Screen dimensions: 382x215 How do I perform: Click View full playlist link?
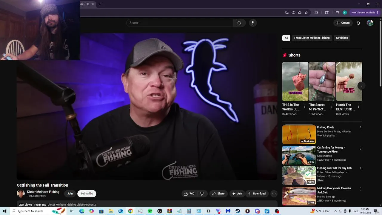click(326, 136)
